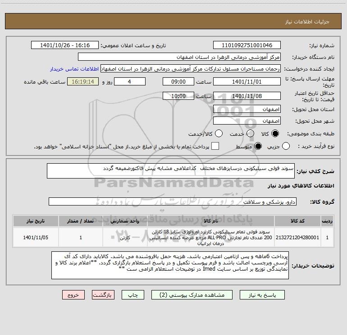The width and height of the screenshot is (347, 335).
Task: Click the delivery city field اصفهان
Action: pyautogui.click(x=247, y=121)
